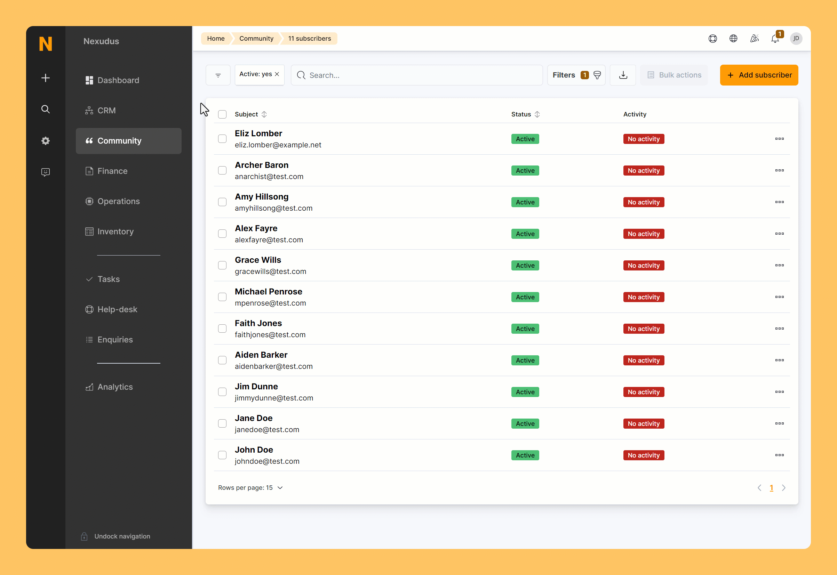Open the notifications bell icon
The height and width of the screenshot is (575, 837).
pyautogui.click(x=775, y=39)
